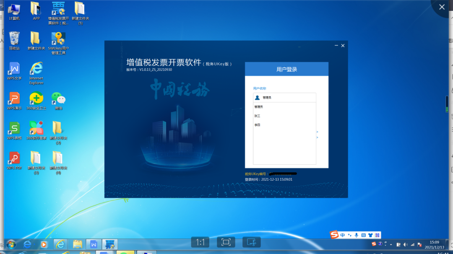Image resolution: width=453 pixels, height=254 pixels.
Task: Open 360软件管家 shortcut
Action: click(x=36, y=131)
